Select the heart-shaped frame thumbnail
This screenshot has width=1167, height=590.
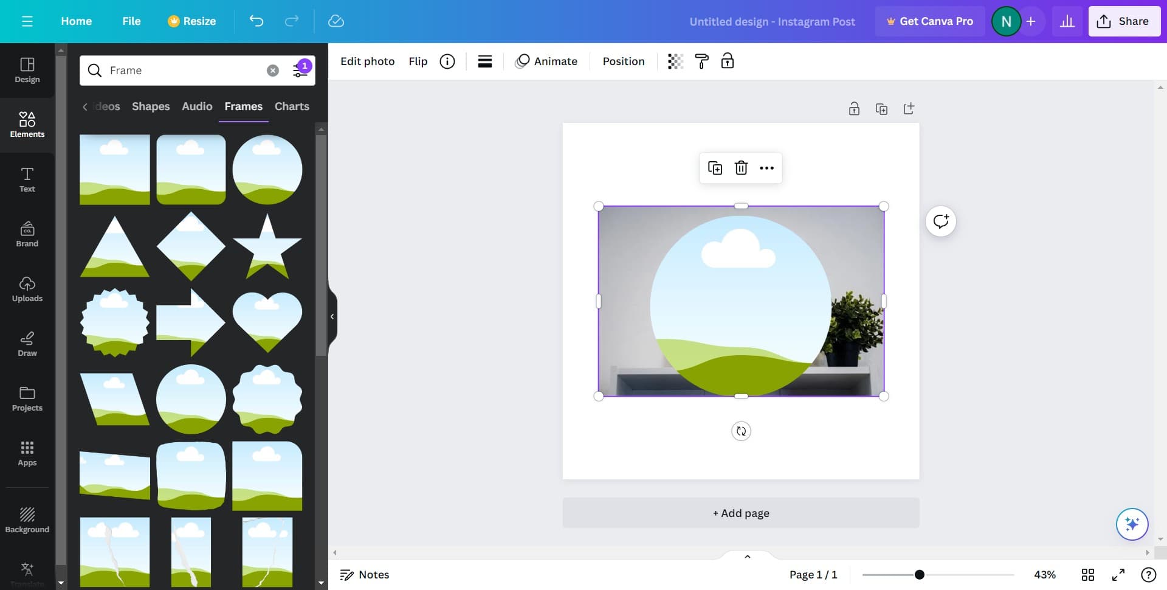point(267,321)
